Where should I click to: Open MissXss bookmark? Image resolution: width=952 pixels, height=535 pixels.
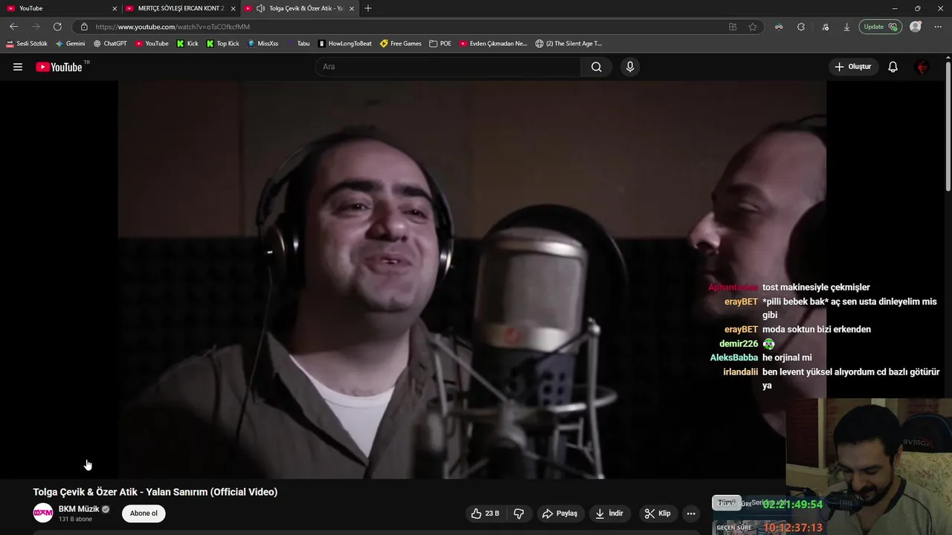[x=263, y=44]
